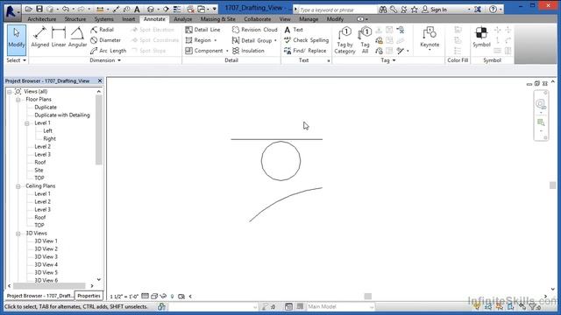Open the Region tool
The height and width of the screenshot is (315, 561).
pyautogui.click(x=201, y=40)
